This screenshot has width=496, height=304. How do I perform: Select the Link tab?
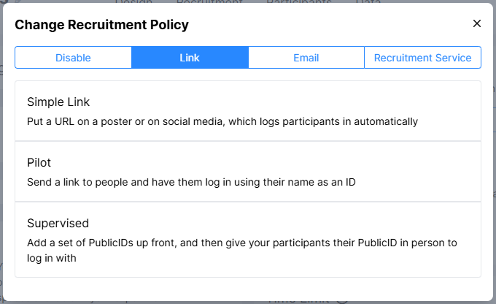[x=190, y=58]
